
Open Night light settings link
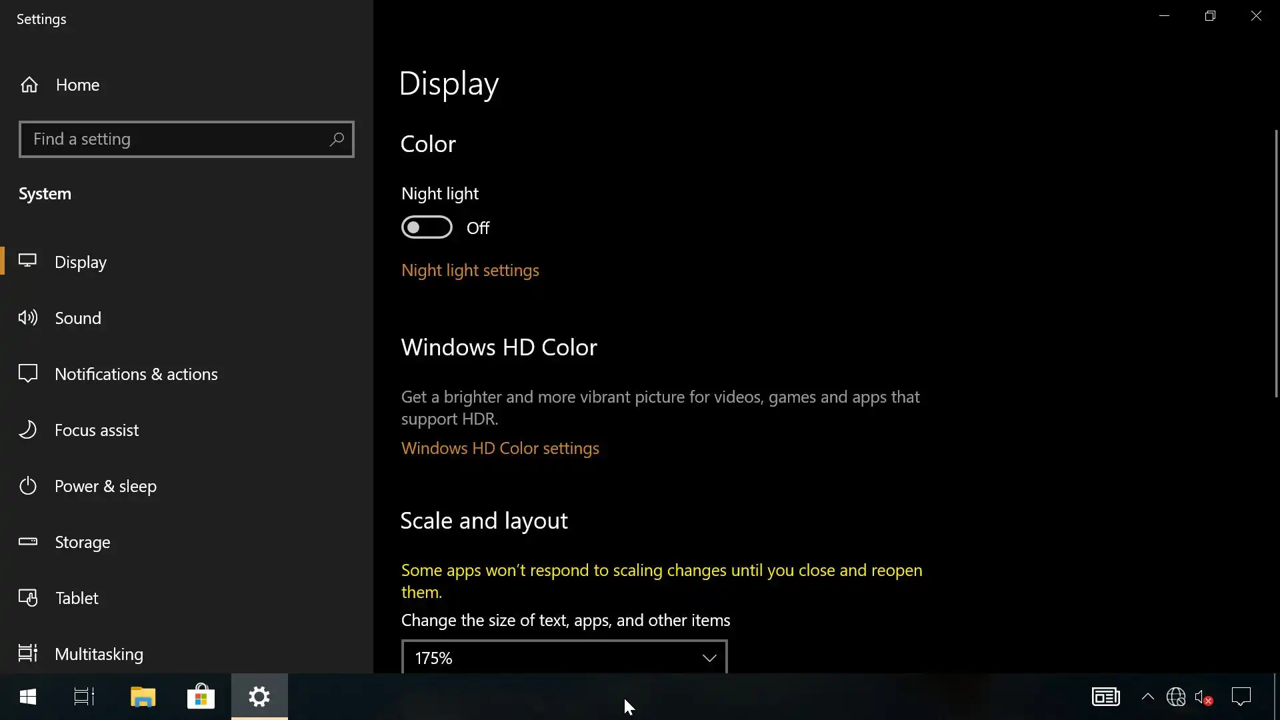pos(470,270)
